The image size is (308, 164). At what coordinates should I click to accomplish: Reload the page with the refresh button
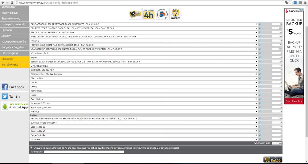(12, 3)
